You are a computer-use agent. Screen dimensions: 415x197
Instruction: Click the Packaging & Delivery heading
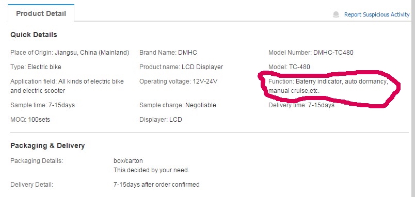tap(47, 145)
